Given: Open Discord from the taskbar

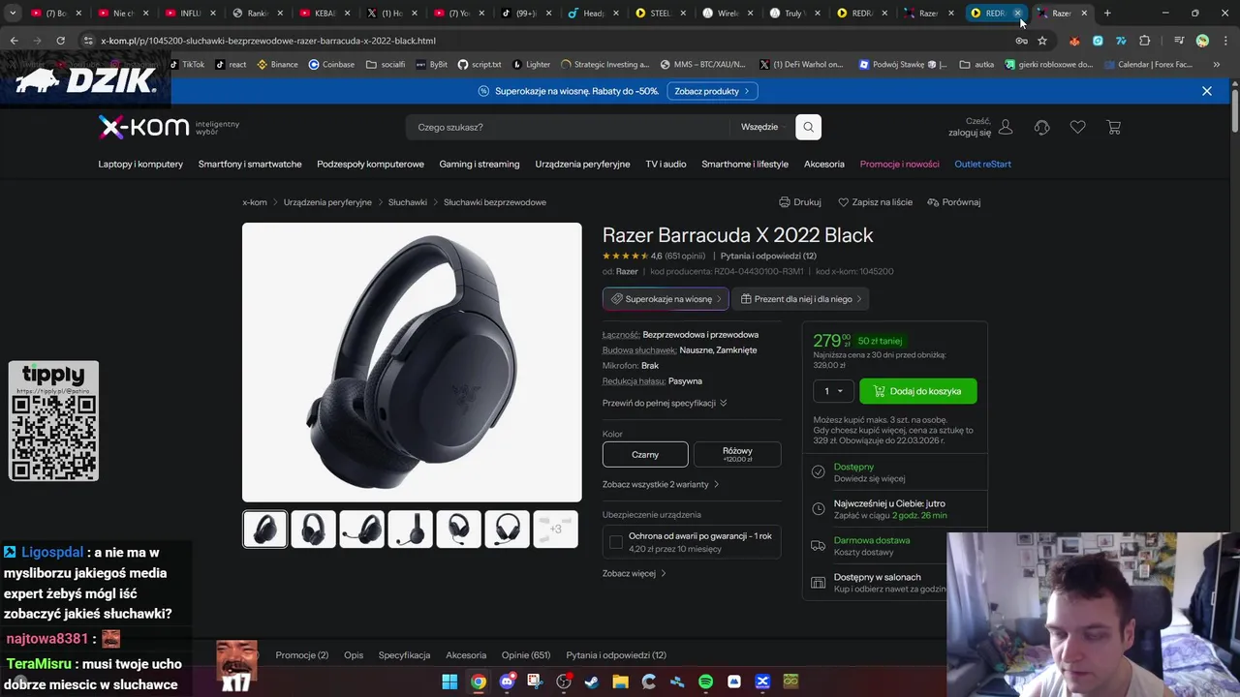Looking at the screenshot, I should 507,682.
